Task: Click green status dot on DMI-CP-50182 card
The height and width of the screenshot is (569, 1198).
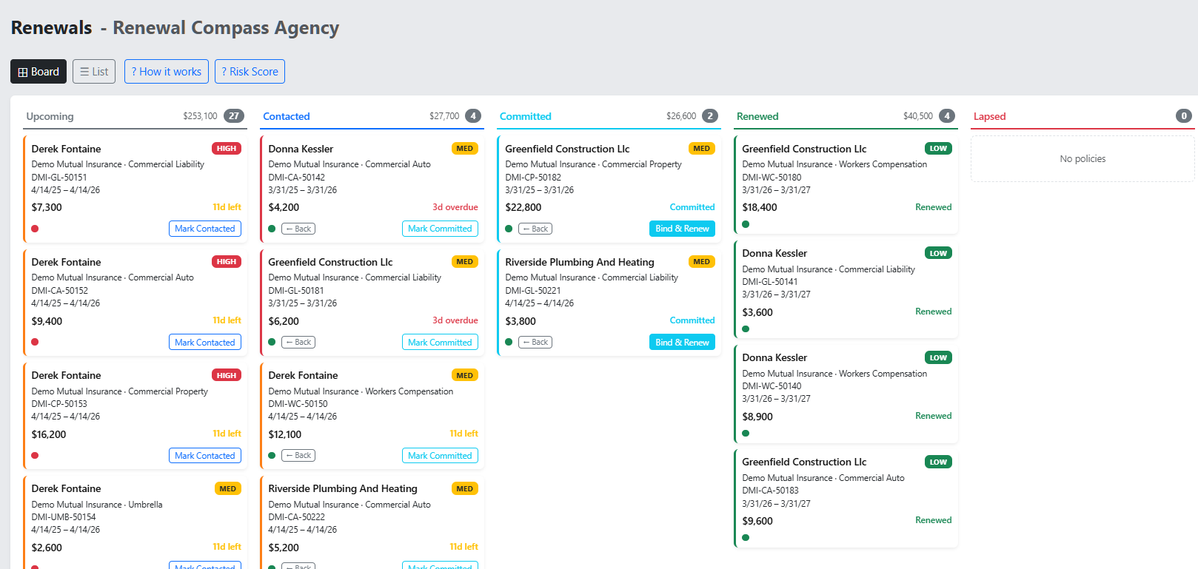Action: [509, 229]
